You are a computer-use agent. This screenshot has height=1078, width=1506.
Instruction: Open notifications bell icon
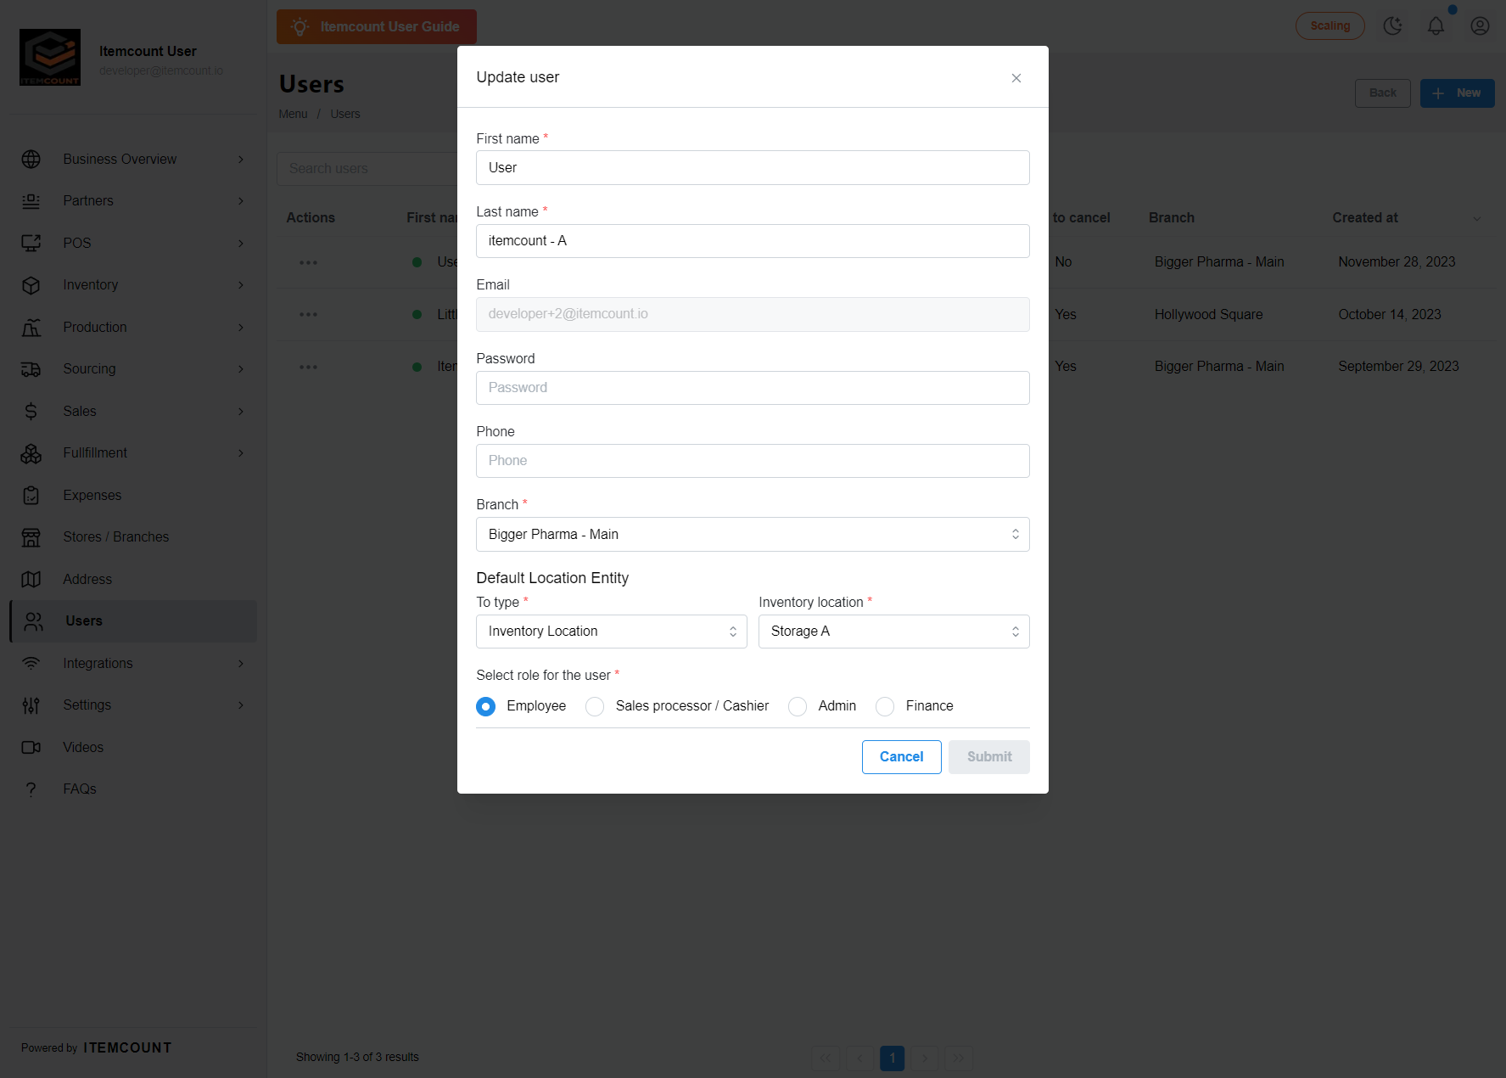(x=1436, y=26)
